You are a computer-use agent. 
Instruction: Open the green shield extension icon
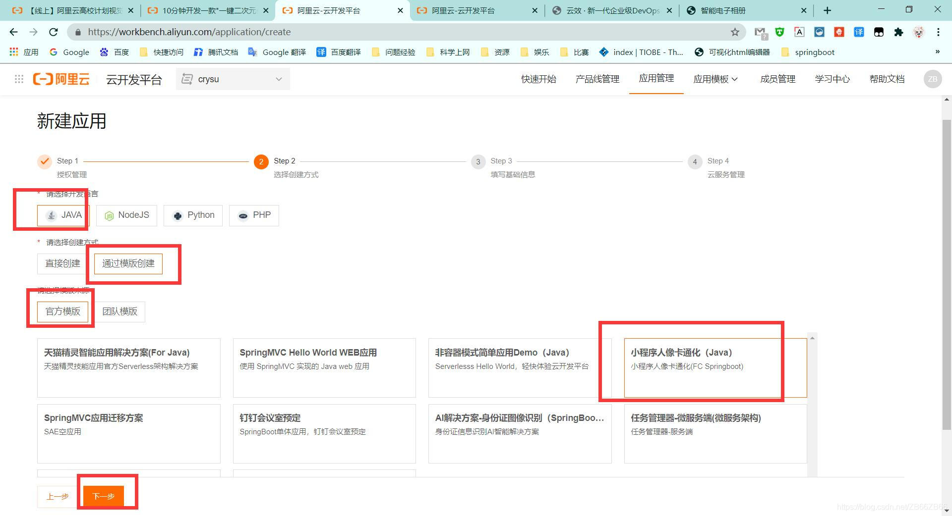tap(780, 32)
